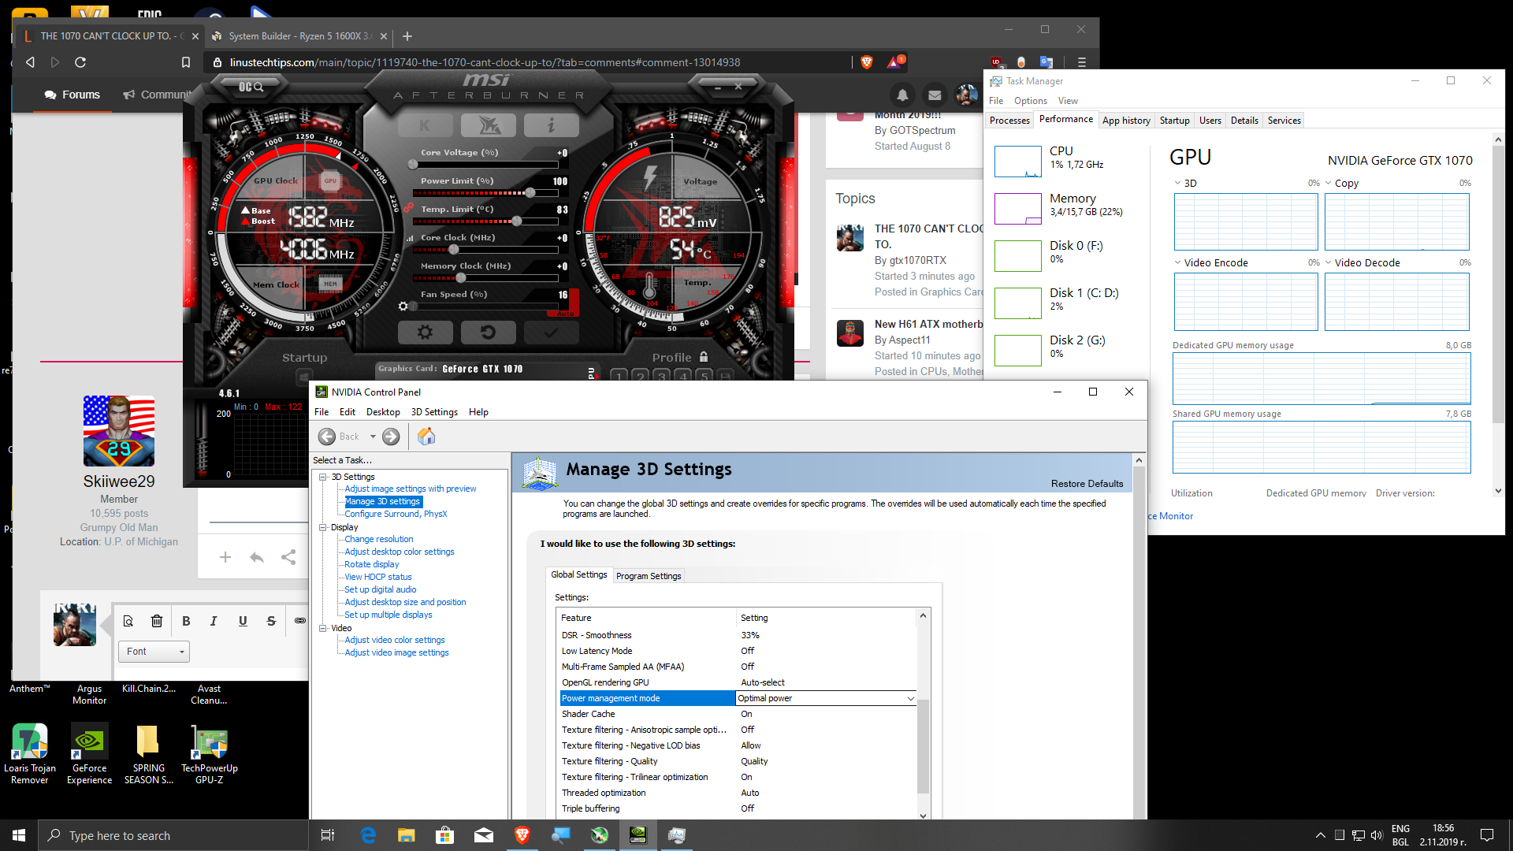Open the Afterburner OC Scanner button

point(251,87)
